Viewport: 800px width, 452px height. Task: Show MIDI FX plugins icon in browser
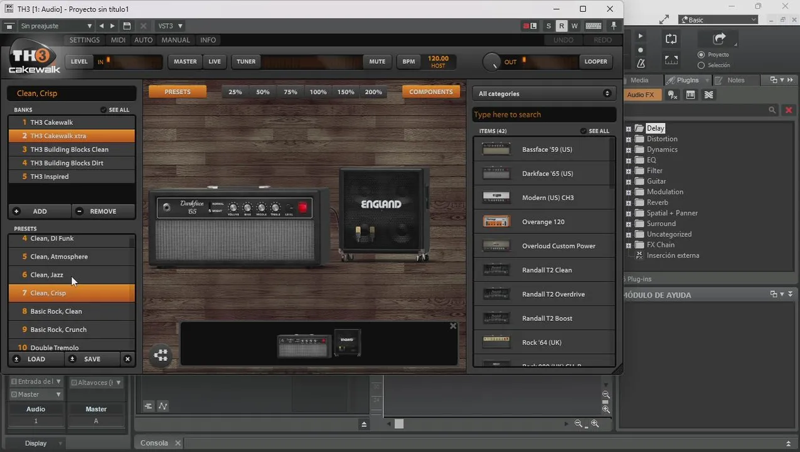[x=672, y=95]
